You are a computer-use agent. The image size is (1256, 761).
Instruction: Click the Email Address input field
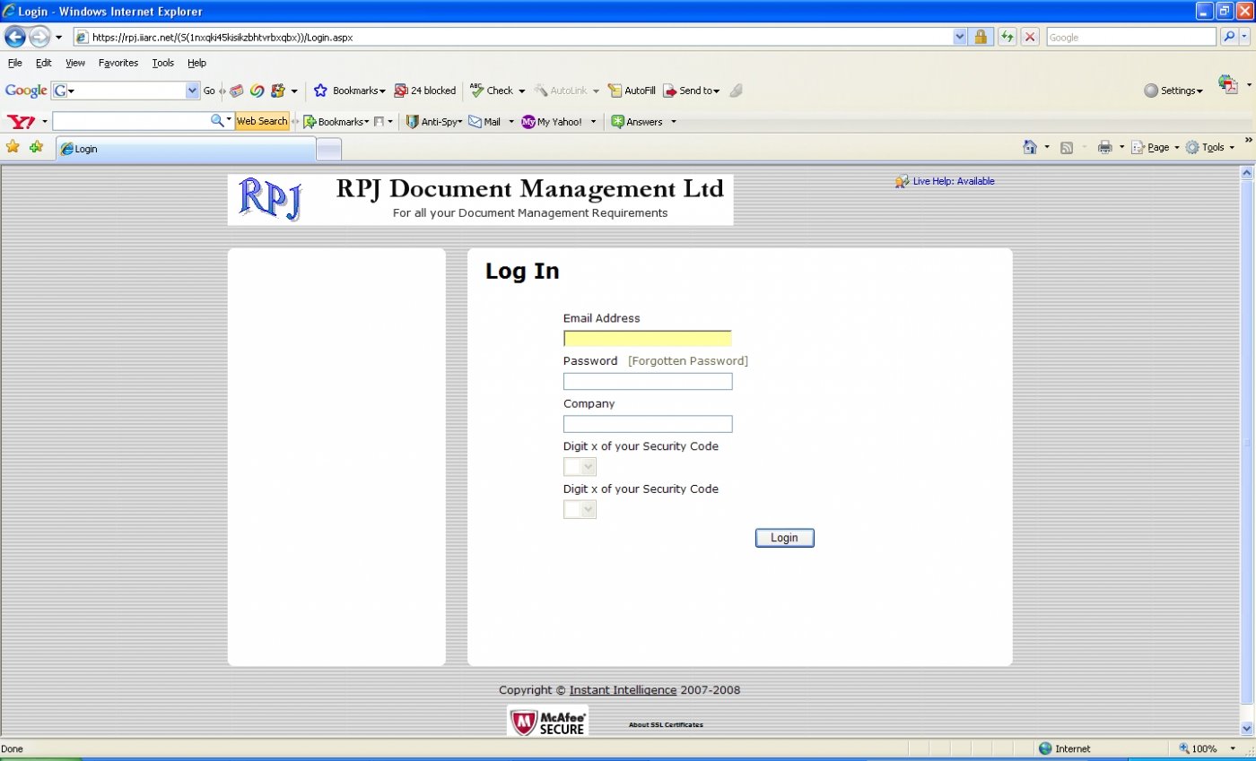pyautogui.click(x=648, y=339)
